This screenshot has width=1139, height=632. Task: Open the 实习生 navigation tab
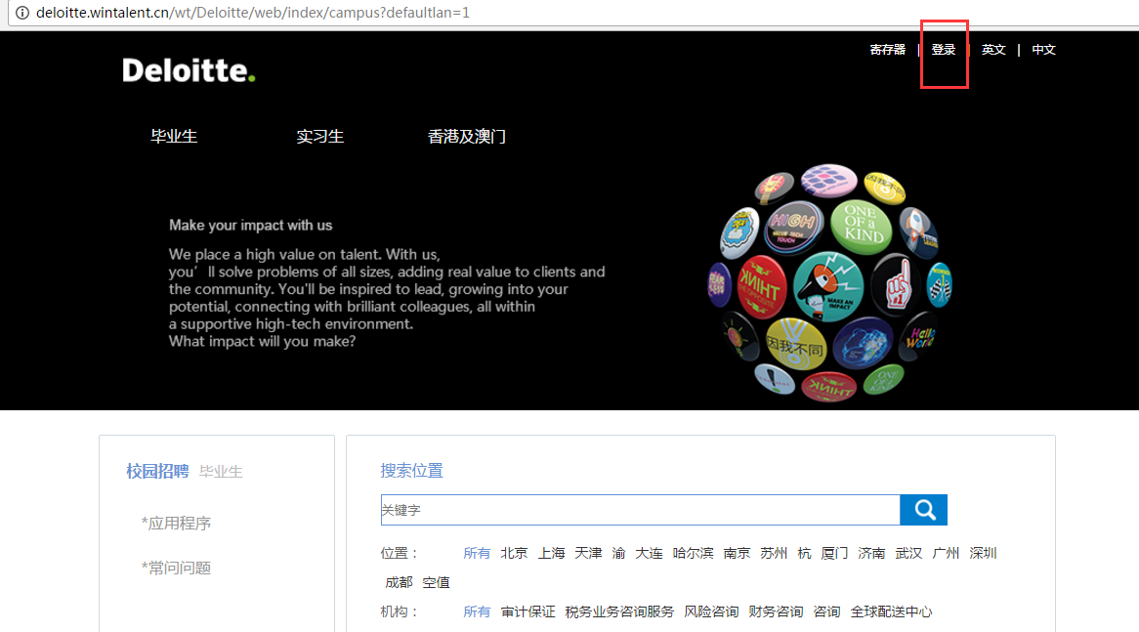point(319,136)
